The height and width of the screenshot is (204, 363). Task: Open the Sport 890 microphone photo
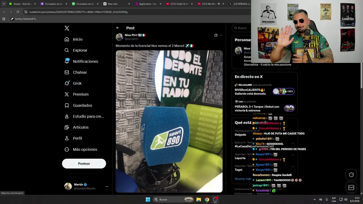[x=169, y=122]
